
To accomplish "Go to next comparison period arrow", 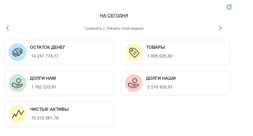I will (x=220, y=28).
